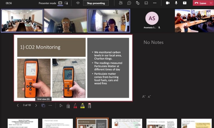
Task: Open Grid view of slides
Action: point(43,105)
